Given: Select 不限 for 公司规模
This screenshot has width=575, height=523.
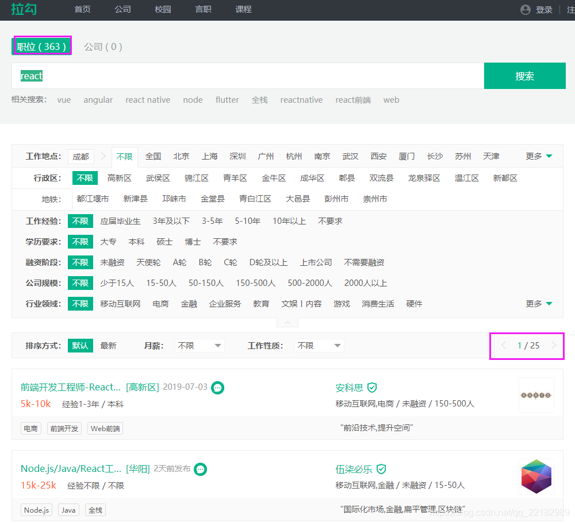Looking at the screenshot, I should coord(80,283).
